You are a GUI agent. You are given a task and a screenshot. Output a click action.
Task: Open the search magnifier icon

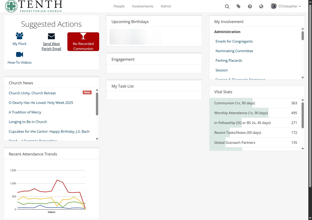click(x=227, y=6)
